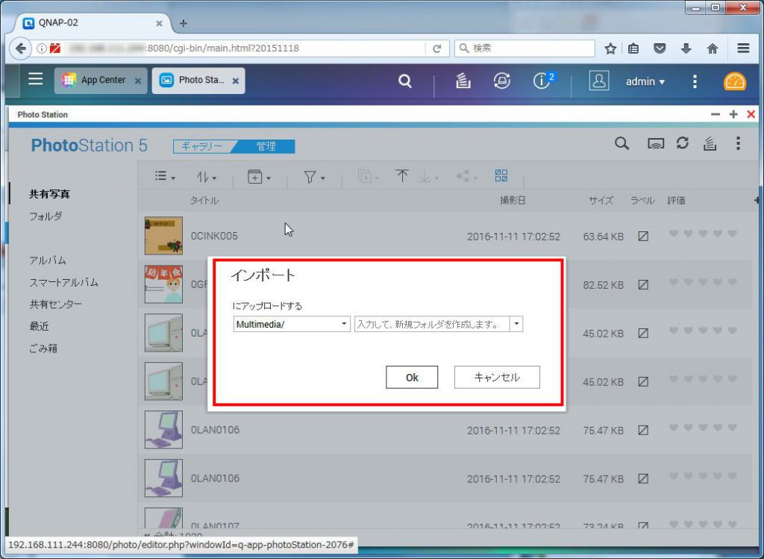The height and width of the screenshot is (559, 764).
Task: Open the Firefox hamburger menu
Action: (x=743, y=49)
